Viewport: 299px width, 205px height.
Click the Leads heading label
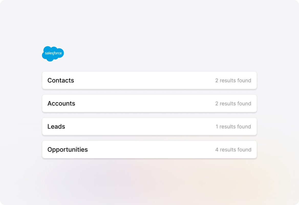click(56, 126)
